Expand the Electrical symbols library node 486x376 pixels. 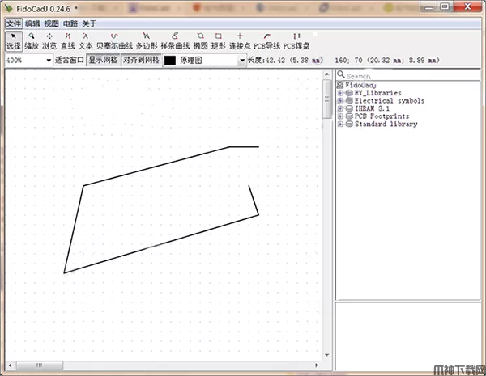coord(340,101)
